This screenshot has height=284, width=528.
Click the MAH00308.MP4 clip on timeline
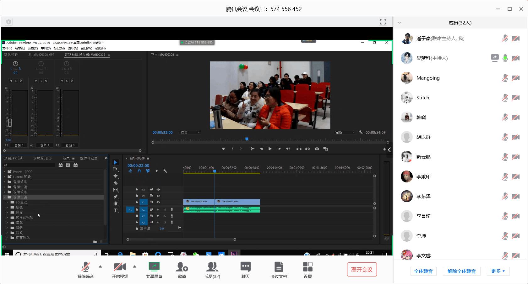coord(199,202)
